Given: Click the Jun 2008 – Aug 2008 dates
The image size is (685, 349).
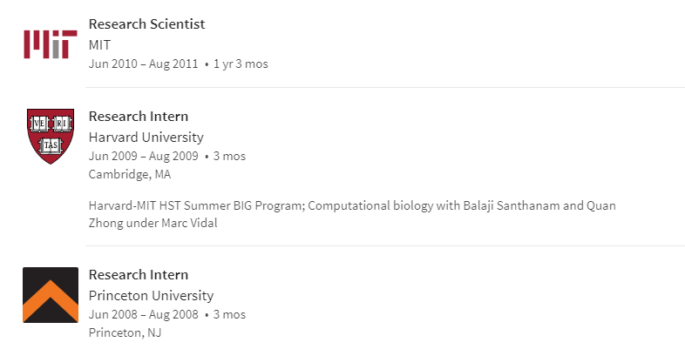Looking at the screenshot, I should coord(143,314).
